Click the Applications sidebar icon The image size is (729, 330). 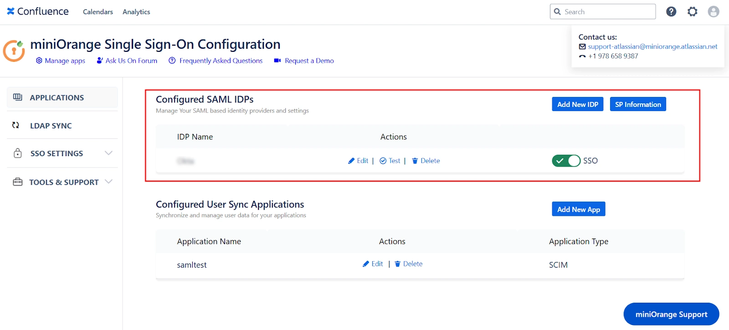coord(18,97)
